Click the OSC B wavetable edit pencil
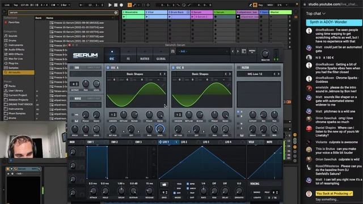The height and width of the screenshot is (204, 363). point(229,85)
